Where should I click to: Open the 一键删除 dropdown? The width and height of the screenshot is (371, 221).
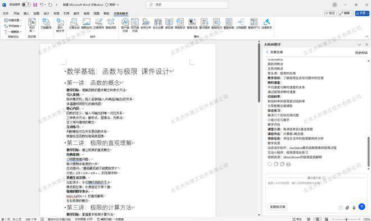[x=13, y=31]
